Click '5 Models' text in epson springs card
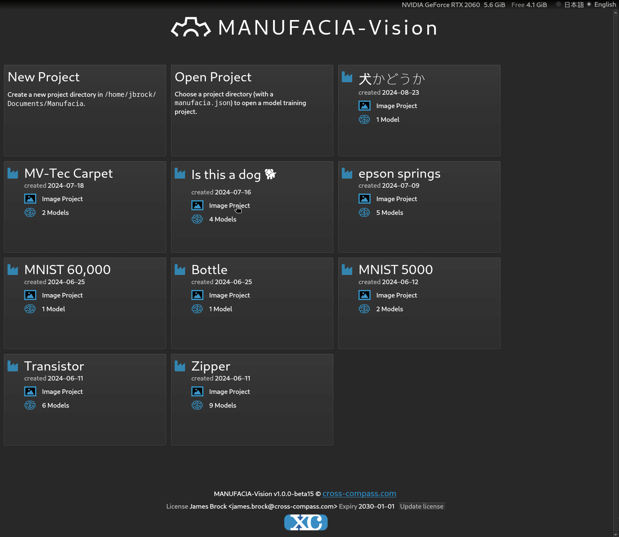 (x=390, y=212)
